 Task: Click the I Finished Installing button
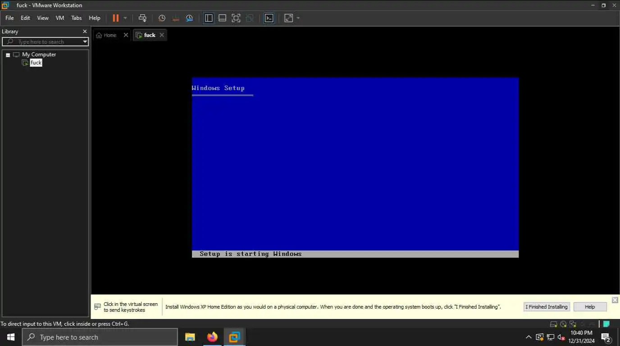547,307
